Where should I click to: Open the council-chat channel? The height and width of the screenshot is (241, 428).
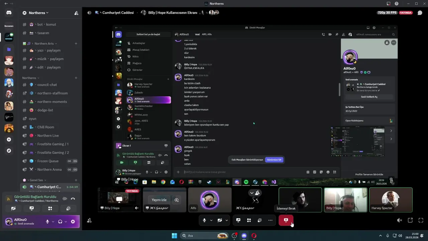coord(50,85)
